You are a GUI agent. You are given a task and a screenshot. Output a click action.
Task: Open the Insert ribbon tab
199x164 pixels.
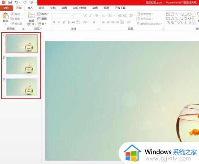(x=30, y=8)
